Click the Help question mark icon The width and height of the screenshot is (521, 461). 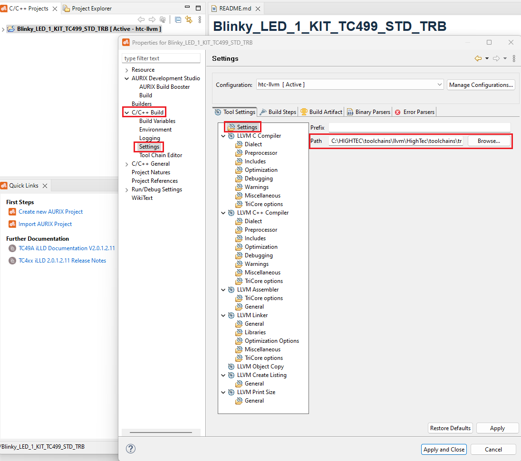click(131, 449)
